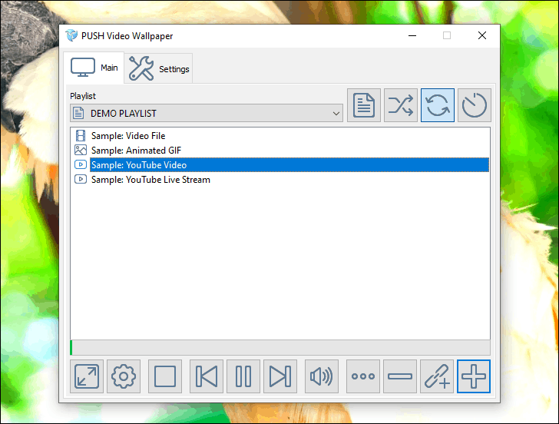Expand the DEMO PLAYLIST dropdown
The image size is (559, 424).
point(207,114)
